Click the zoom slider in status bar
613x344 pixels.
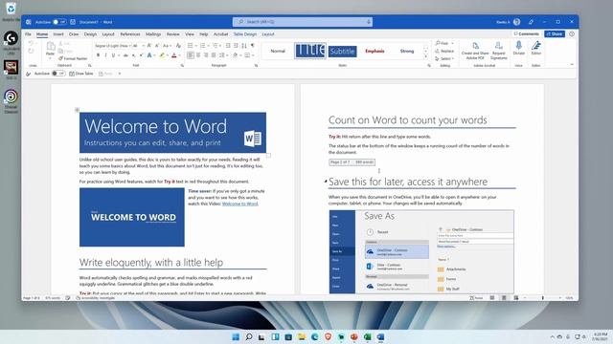pyautogui.click(x=543, y=297)
